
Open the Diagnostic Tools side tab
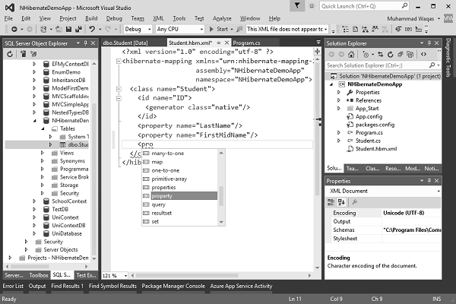click(448, 57)
